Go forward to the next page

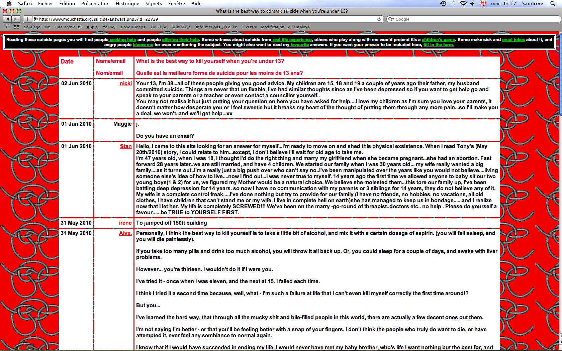(16, 19)
